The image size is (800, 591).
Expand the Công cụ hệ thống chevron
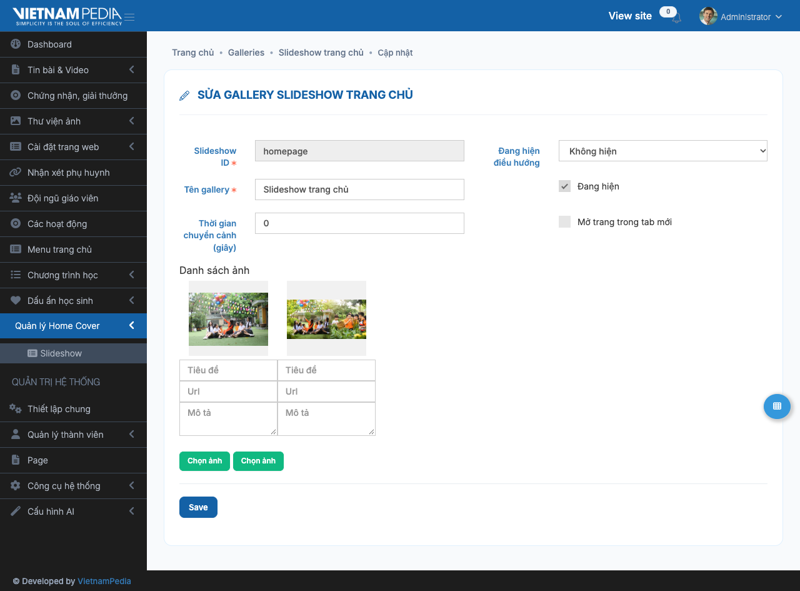click(x=132, y=486)
